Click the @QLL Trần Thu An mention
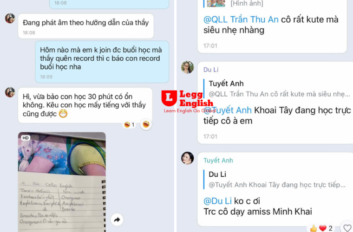353x232 pixels. pos(241,19)
